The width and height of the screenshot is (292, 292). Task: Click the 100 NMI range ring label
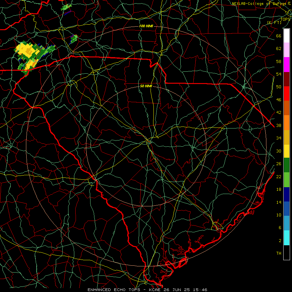click(146, 26)
